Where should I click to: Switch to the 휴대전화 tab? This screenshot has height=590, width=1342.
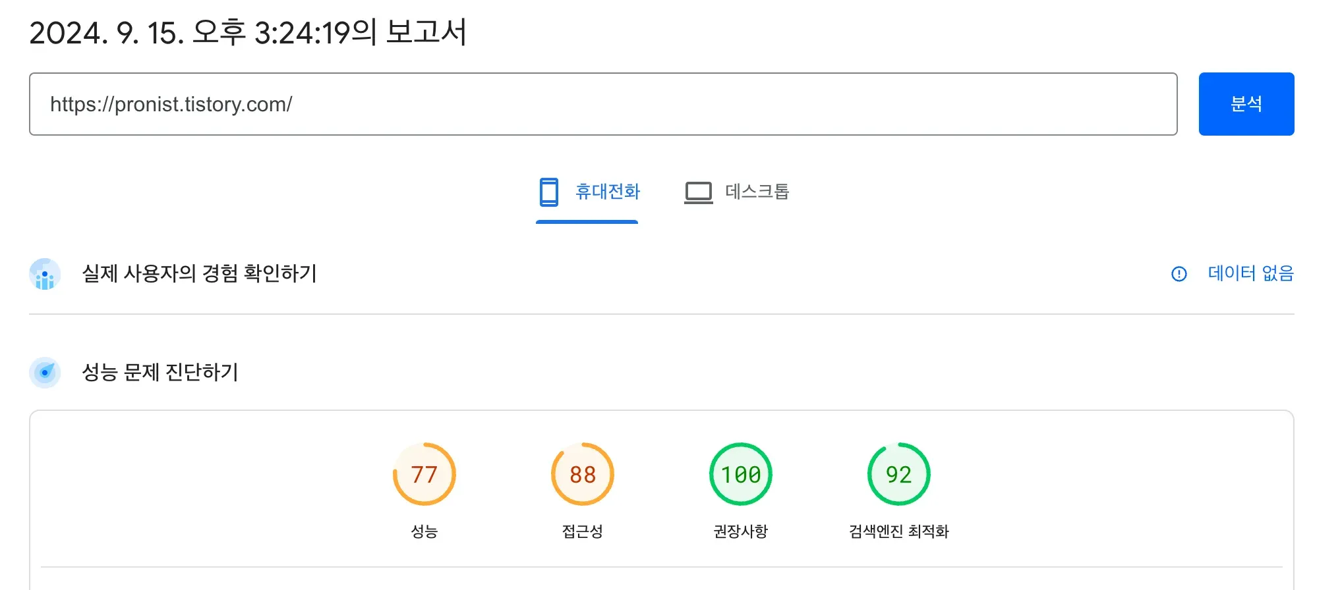coord(607,192)
